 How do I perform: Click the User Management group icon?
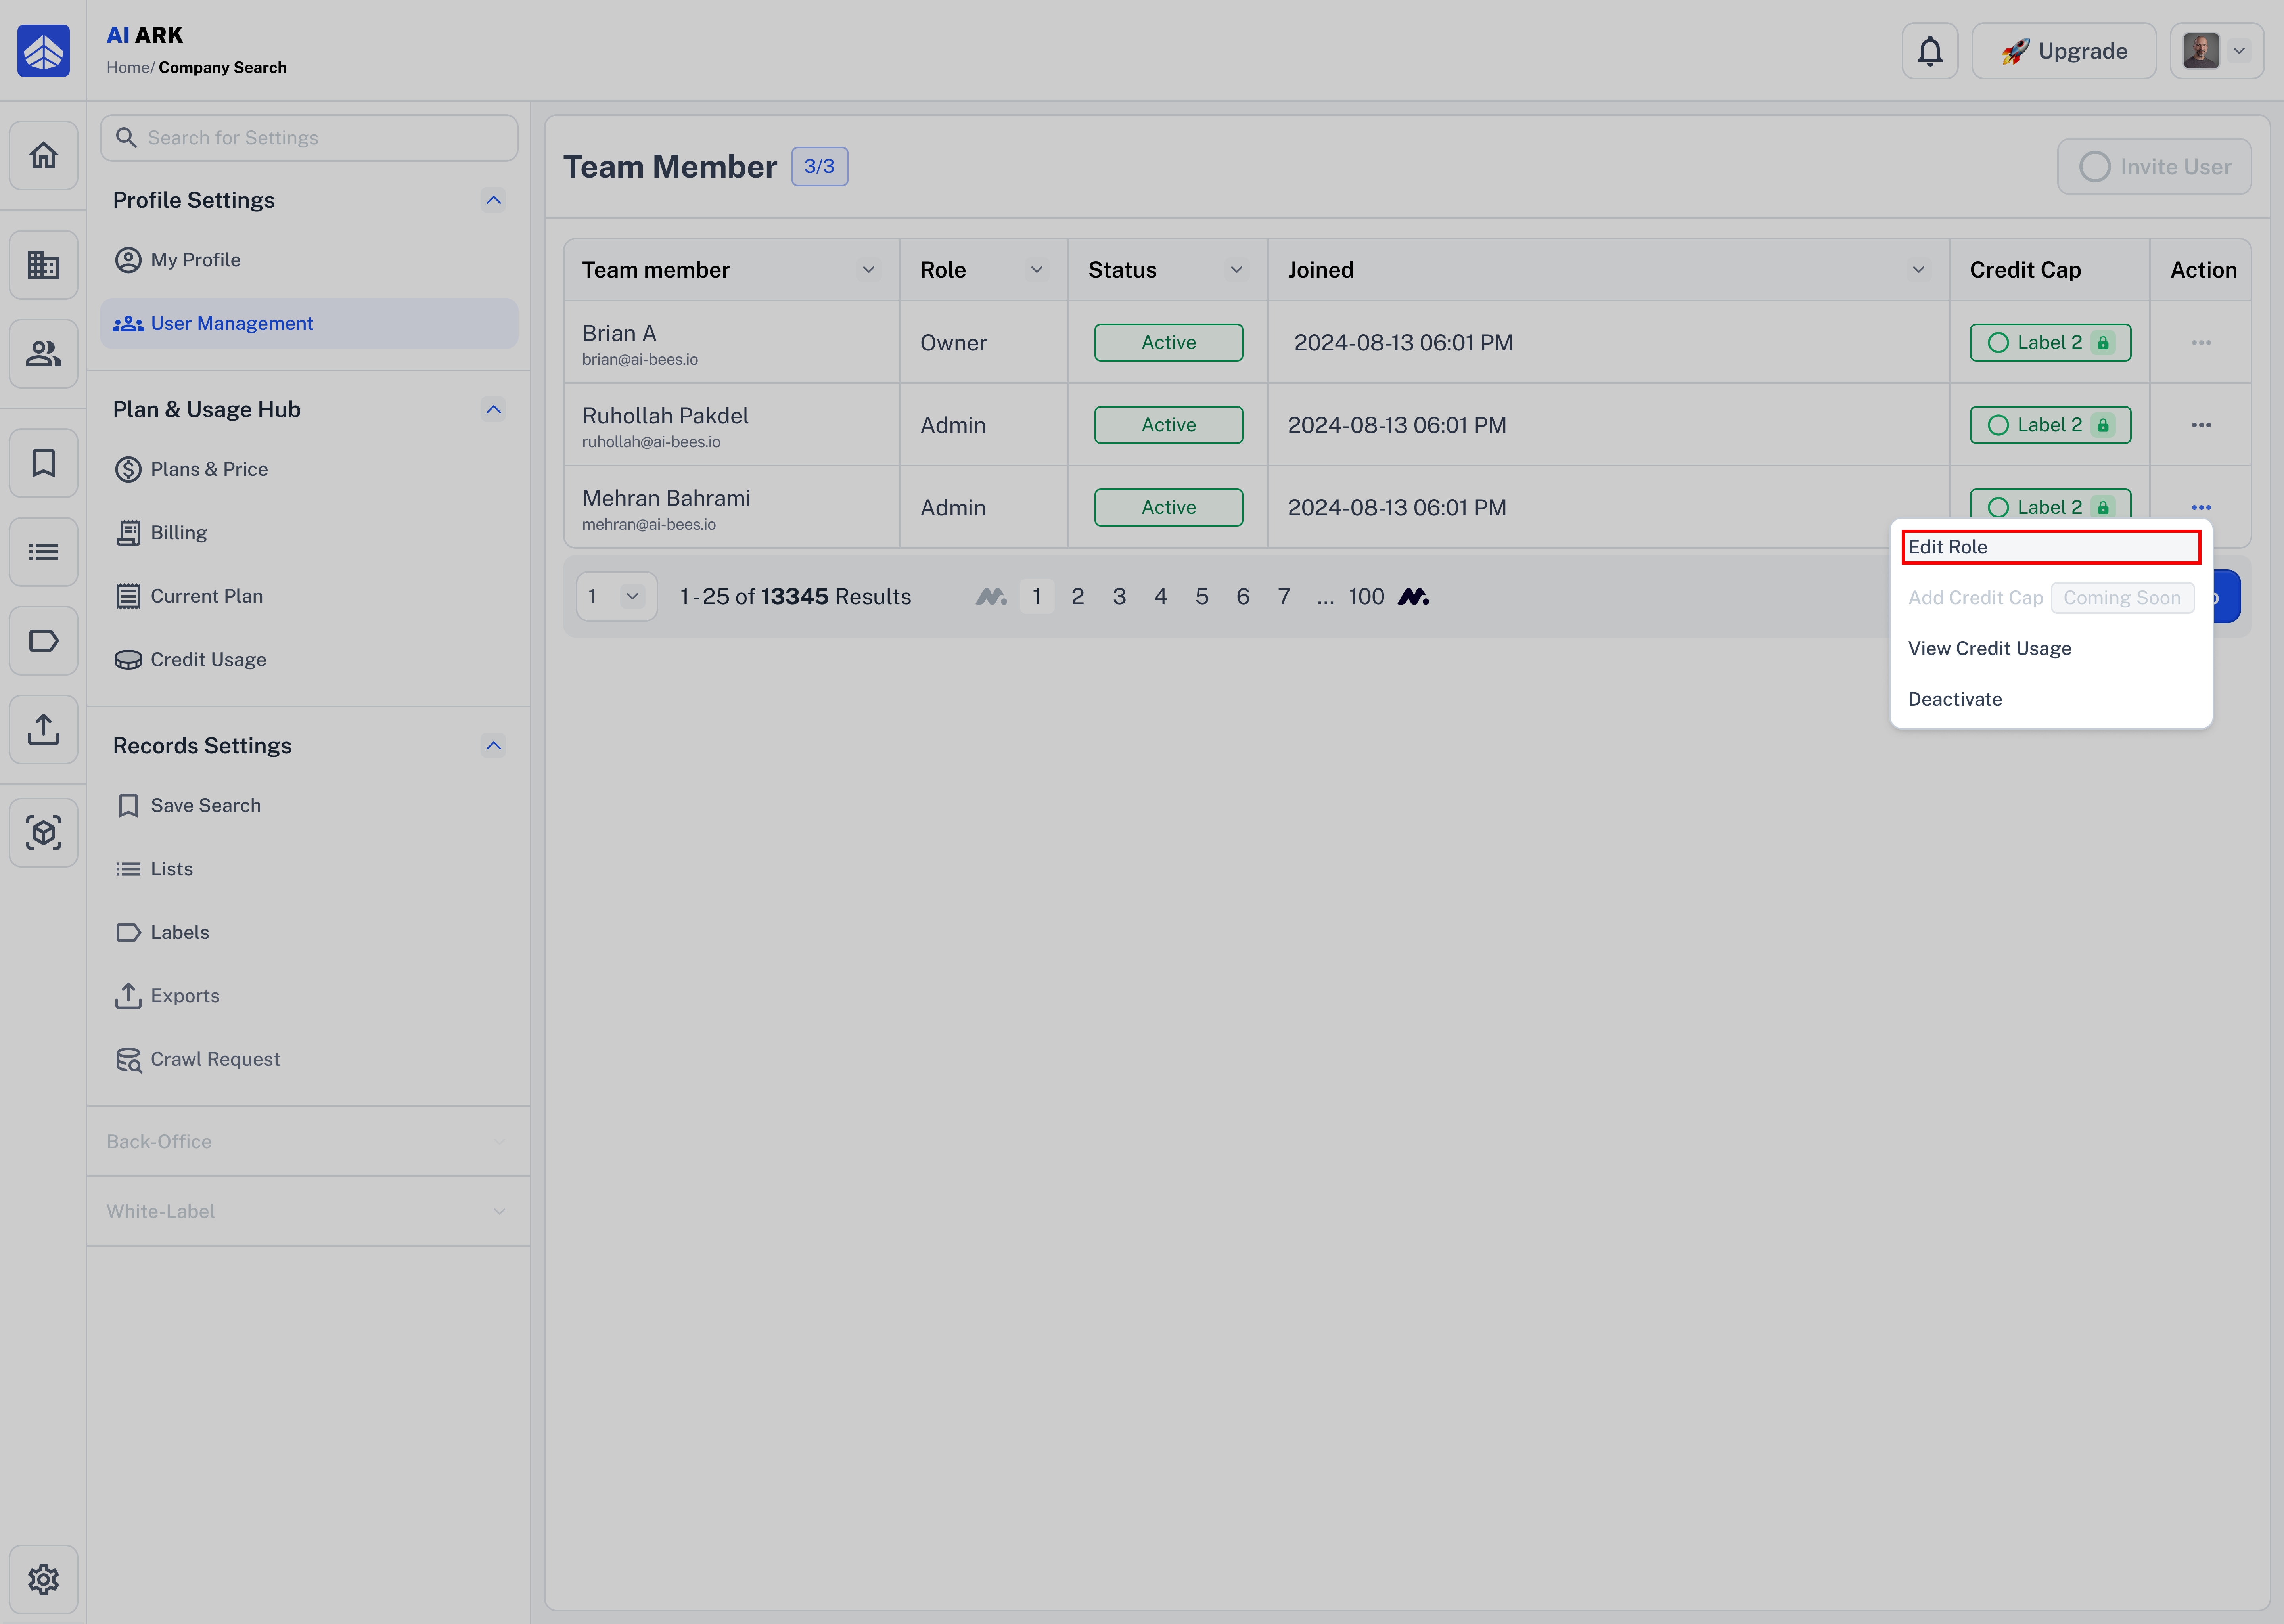[128, 324]
